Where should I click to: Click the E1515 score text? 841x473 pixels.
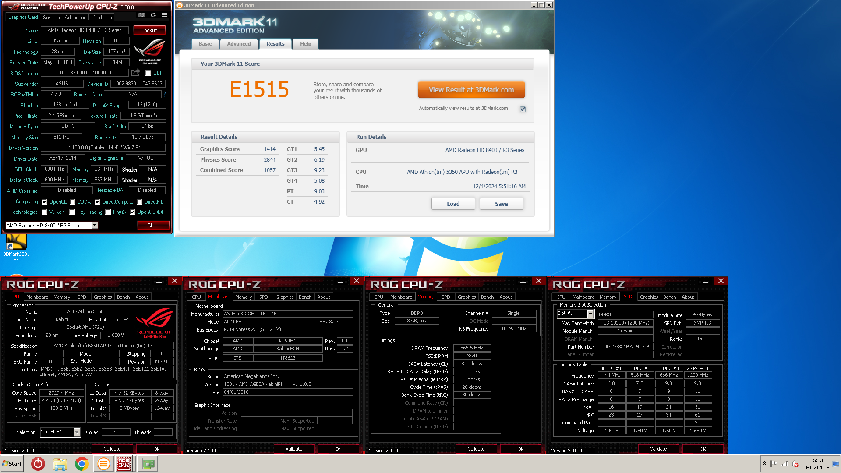pyautogui.click(x=259, y=89)
